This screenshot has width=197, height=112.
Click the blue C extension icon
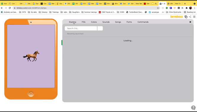(171, 8)
